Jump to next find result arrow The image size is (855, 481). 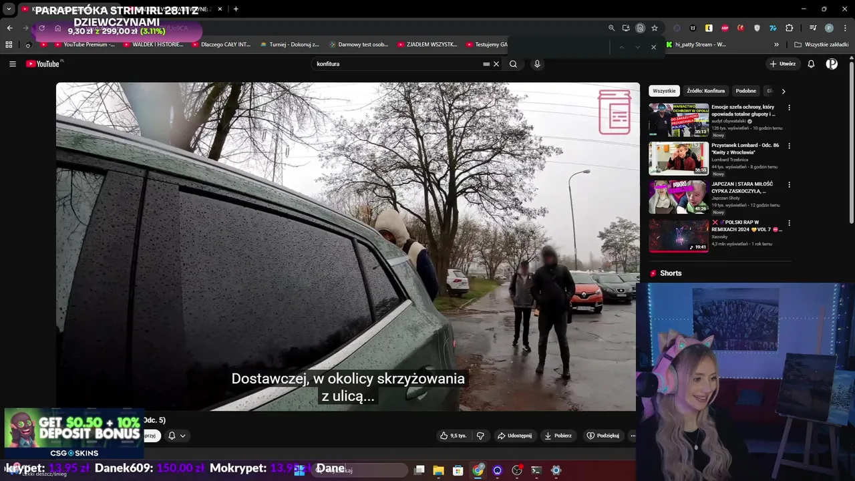pyautogui.click(x=637, y=47)
